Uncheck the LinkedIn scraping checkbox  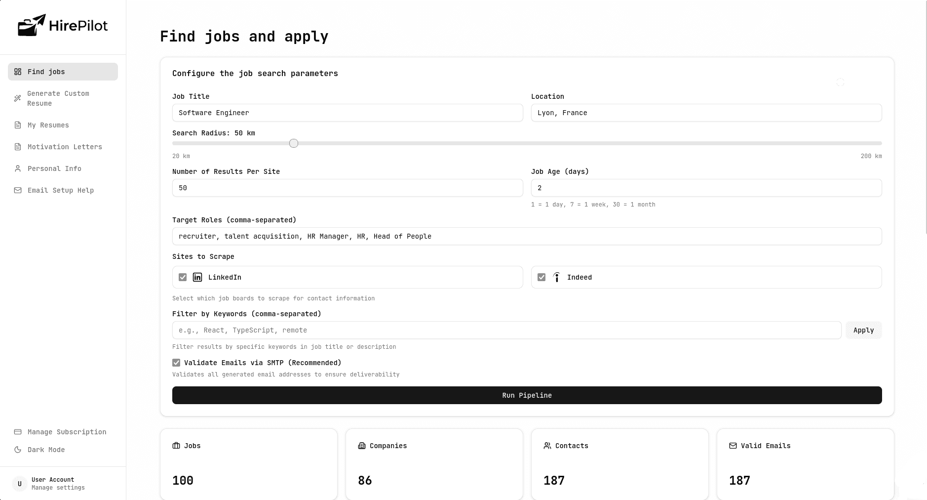pyautogui.click(x=182, y=277)
